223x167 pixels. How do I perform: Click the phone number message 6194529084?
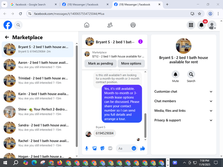[x=104, y=133]
